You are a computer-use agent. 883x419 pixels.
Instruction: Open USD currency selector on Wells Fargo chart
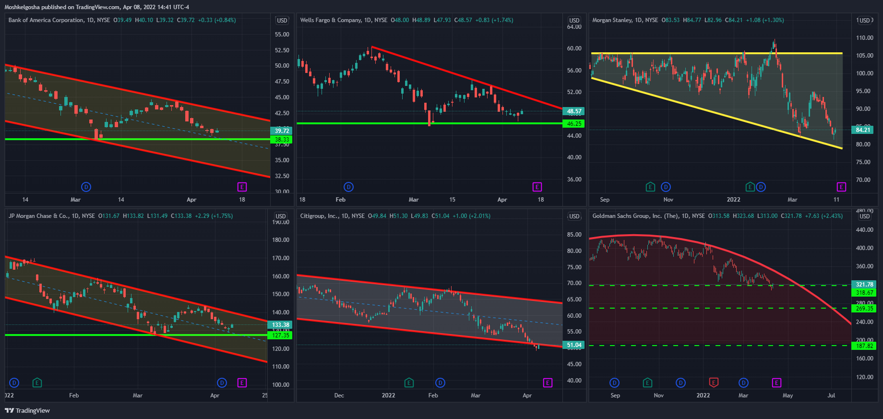(x=574, y=20)
